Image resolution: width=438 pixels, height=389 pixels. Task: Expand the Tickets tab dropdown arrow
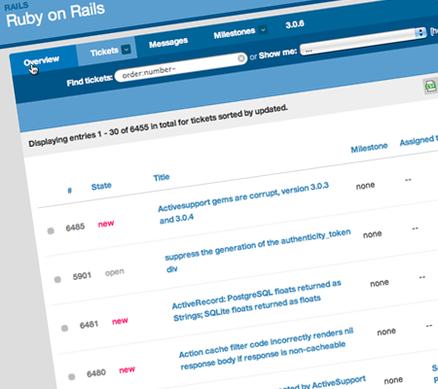point(126,50)
